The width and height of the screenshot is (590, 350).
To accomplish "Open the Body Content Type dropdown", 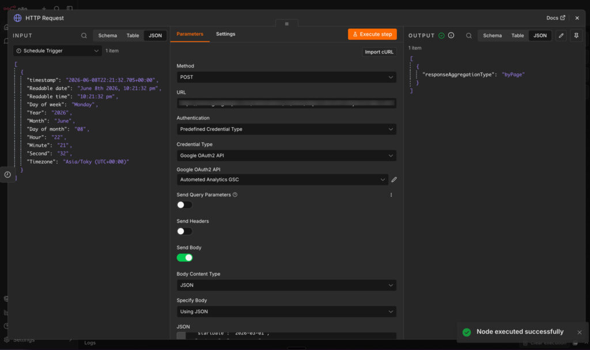I will [x=286, y=286].
